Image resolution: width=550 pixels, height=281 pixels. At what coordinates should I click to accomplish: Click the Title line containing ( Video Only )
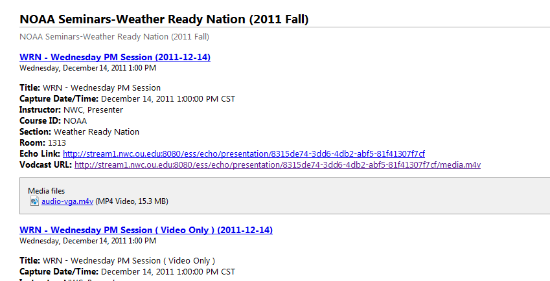click(x=117, y=261)
